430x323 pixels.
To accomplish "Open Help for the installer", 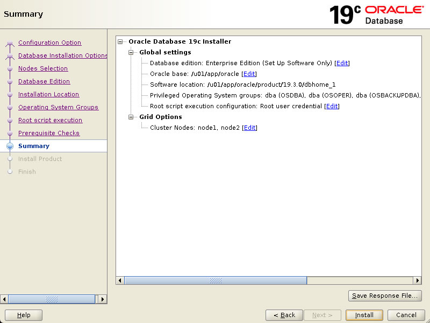I will tap(24, 315).
